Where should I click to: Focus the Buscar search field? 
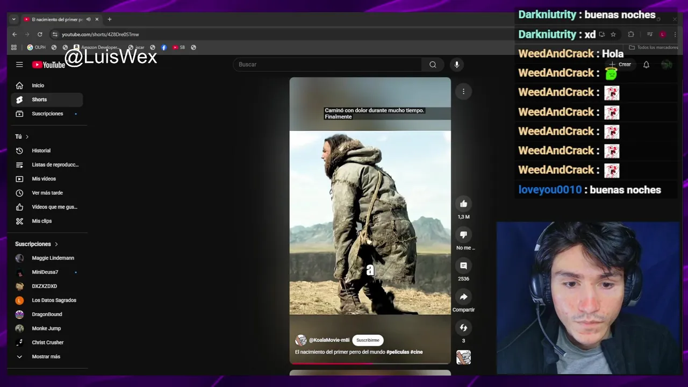click(x=327, y=64)
